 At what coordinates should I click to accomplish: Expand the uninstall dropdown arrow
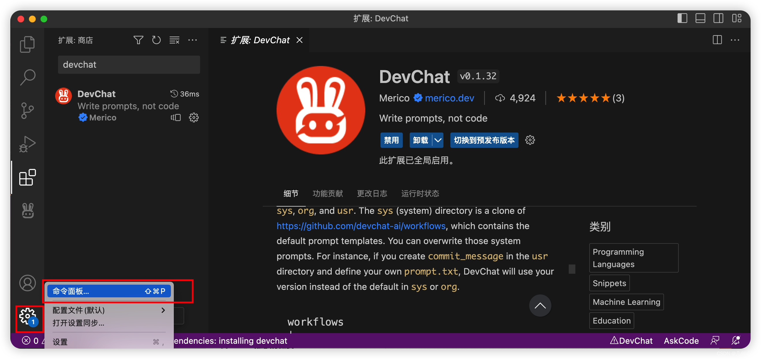click(438, 140)
